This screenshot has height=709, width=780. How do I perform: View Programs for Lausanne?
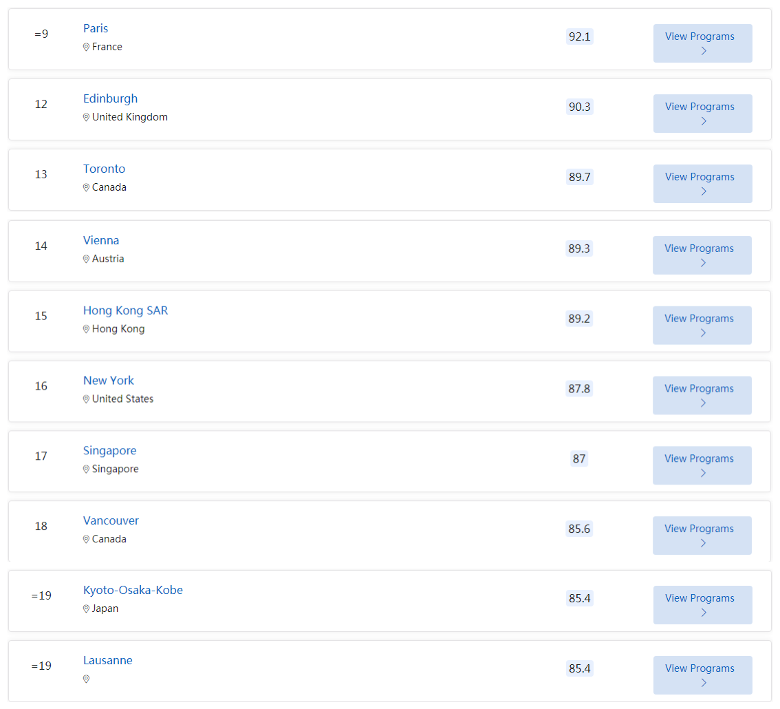click(x=702, y=675)
